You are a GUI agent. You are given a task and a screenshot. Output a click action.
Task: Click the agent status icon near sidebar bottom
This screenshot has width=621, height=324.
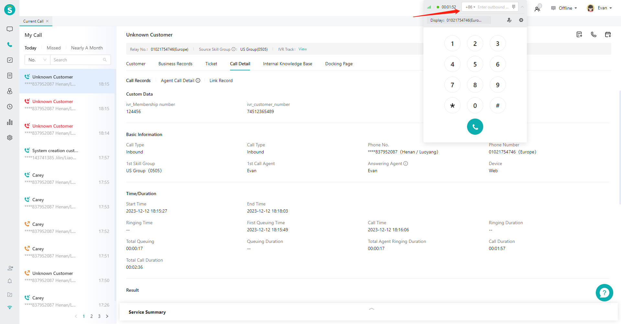tap(10, 268)
